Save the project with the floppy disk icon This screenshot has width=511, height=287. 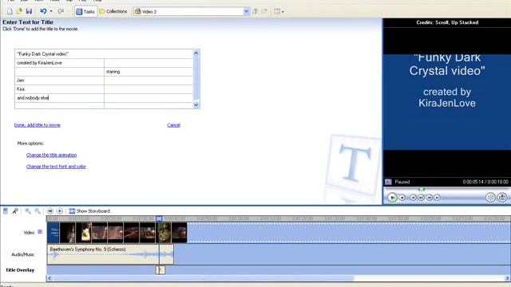click(x=29, y=11)
